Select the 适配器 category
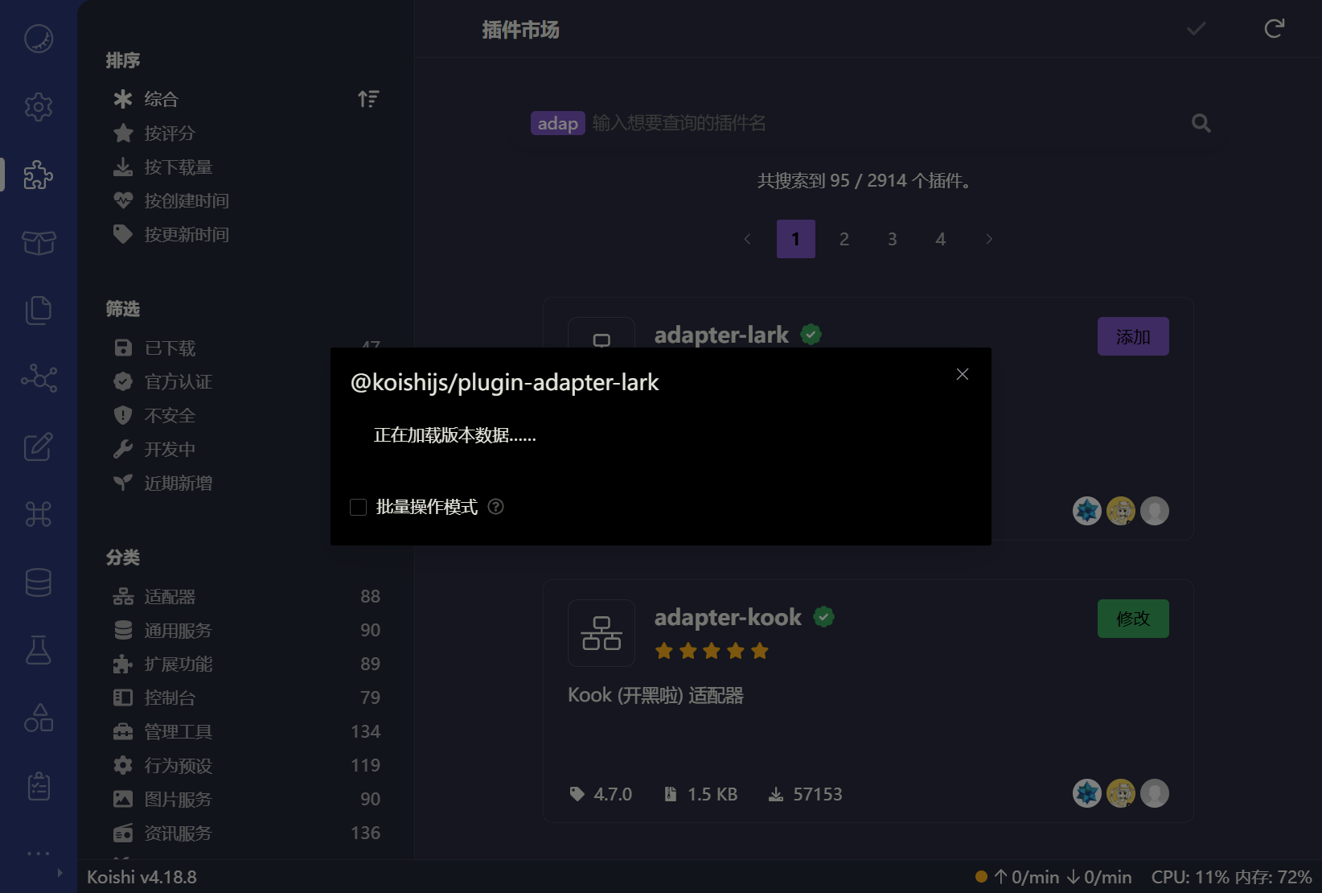This screenshot has height=893, width=1322. [x=170, y=597]
